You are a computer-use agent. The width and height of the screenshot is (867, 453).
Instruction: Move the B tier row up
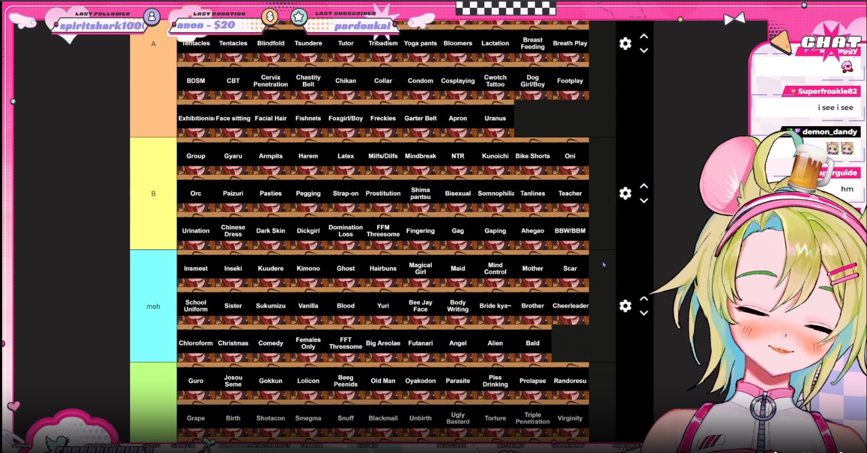pyautogui.click(x=644, y=186)
